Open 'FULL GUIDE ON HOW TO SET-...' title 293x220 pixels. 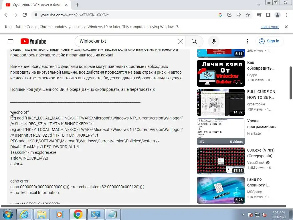(x=261, y=95)
